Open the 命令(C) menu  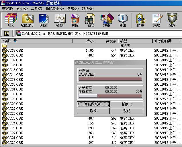point(22,9)
